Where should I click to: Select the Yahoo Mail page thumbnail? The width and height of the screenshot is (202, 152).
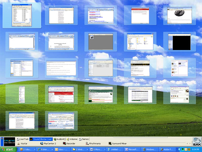click(x=61, y=121)
